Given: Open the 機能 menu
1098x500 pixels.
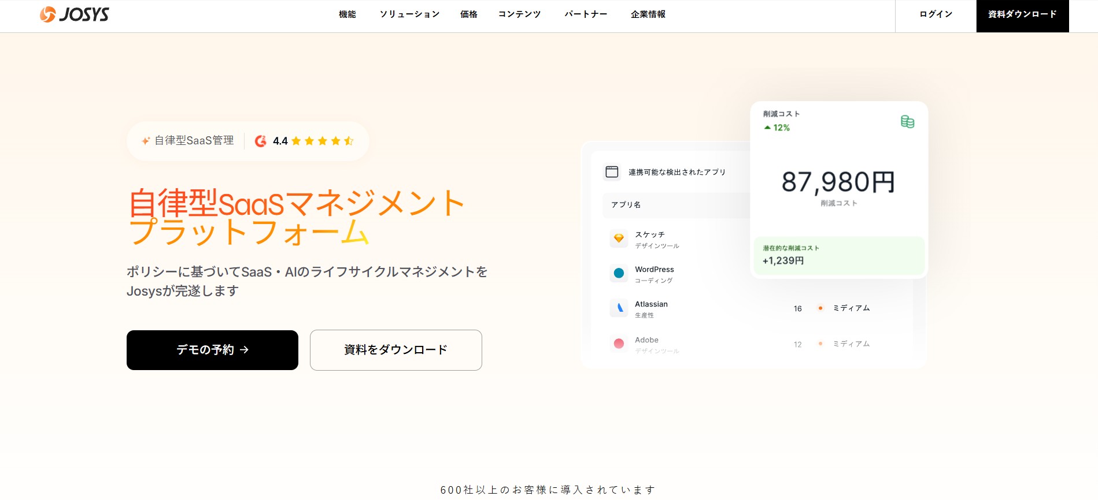Looking at the screenshot, I should click(x=347, y=14).
